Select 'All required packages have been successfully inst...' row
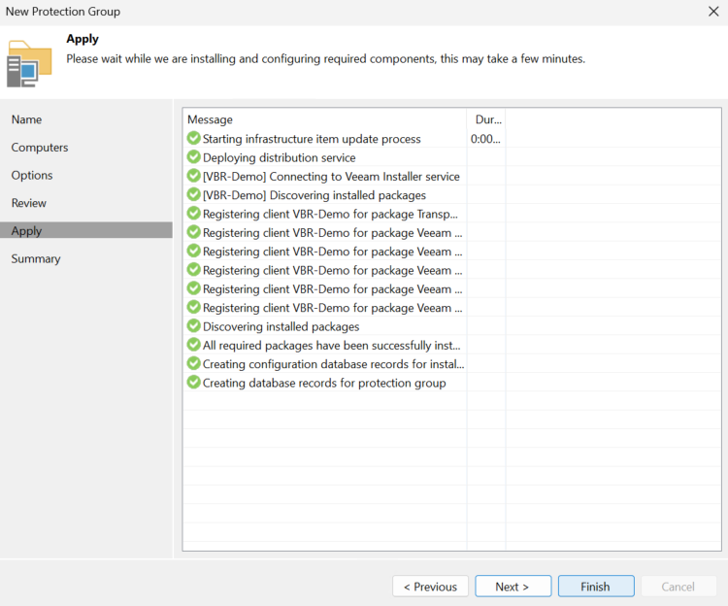This screenshot has height=606, width=728. (x=332, y=346)
